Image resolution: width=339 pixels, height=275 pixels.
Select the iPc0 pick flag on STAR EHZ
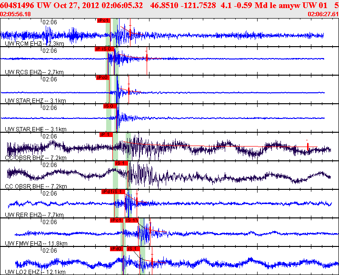tap(103, 78)
